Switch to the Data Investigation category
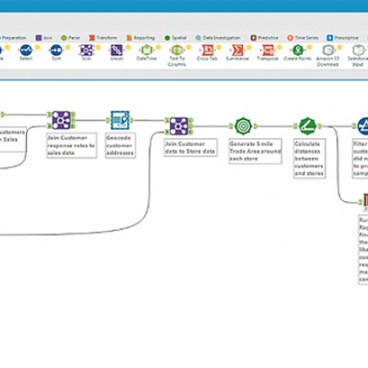 (218, 38)
